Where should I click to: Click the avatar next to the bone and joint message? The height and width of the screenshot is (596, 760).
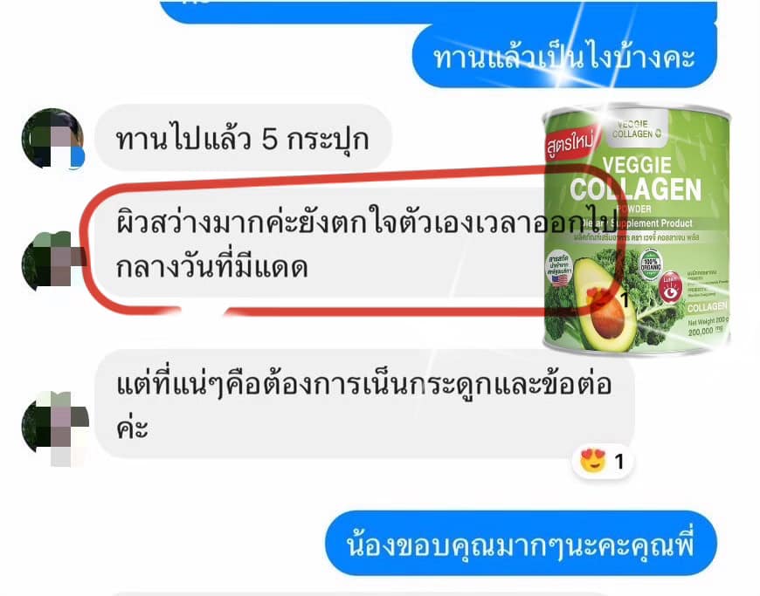click(55, 428)
